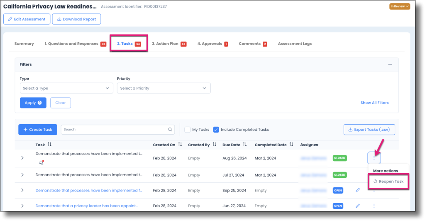Click the search magnifier icon in task search
Screen dimensions: 425x221
pyautogui.click(x=170, y=130)
